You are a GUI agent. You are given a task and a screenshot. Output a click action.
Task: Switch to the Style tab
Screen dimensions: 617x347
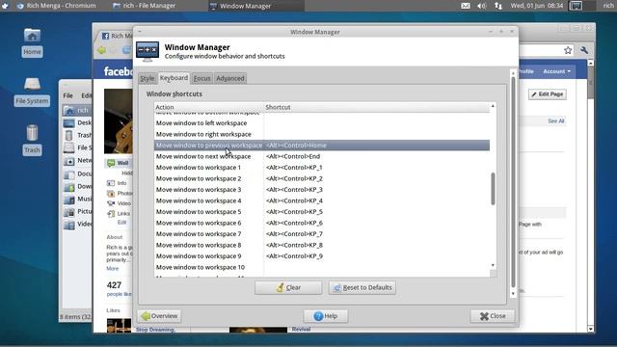pos(148,78)
